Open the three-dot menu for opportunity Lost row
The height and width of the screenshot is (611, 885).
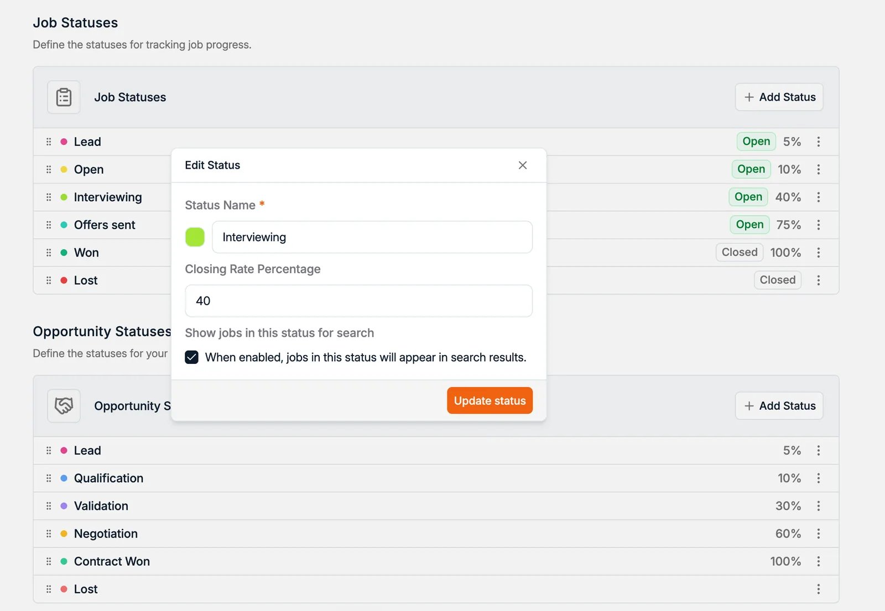[x=819, y=589]
